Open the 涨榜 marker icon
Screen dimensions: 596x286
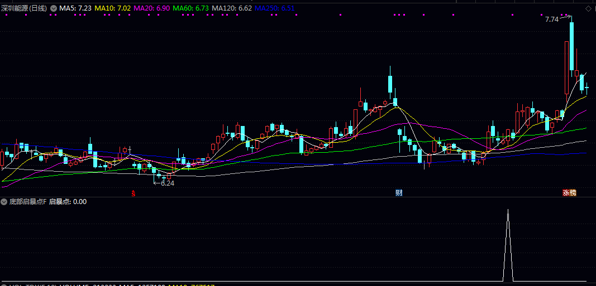(569, 193)
